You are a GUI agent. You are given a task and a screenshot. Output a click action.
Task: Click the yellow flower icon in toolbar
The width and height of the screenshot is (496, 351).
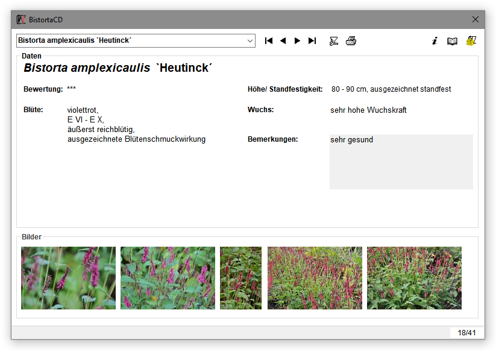(x=471, y=41)
